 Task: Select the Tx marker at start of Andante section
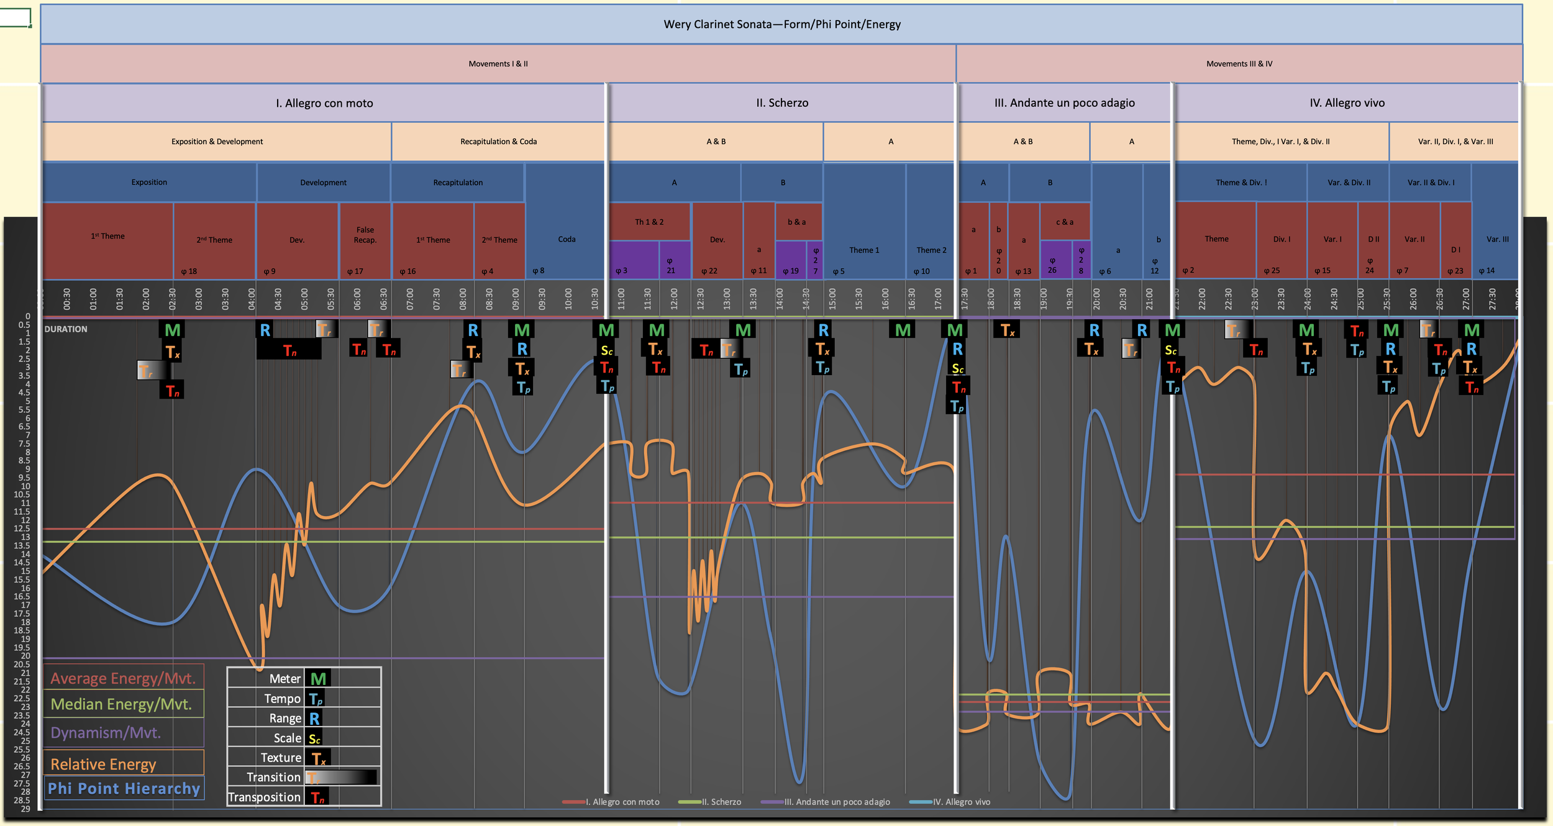1006,330
